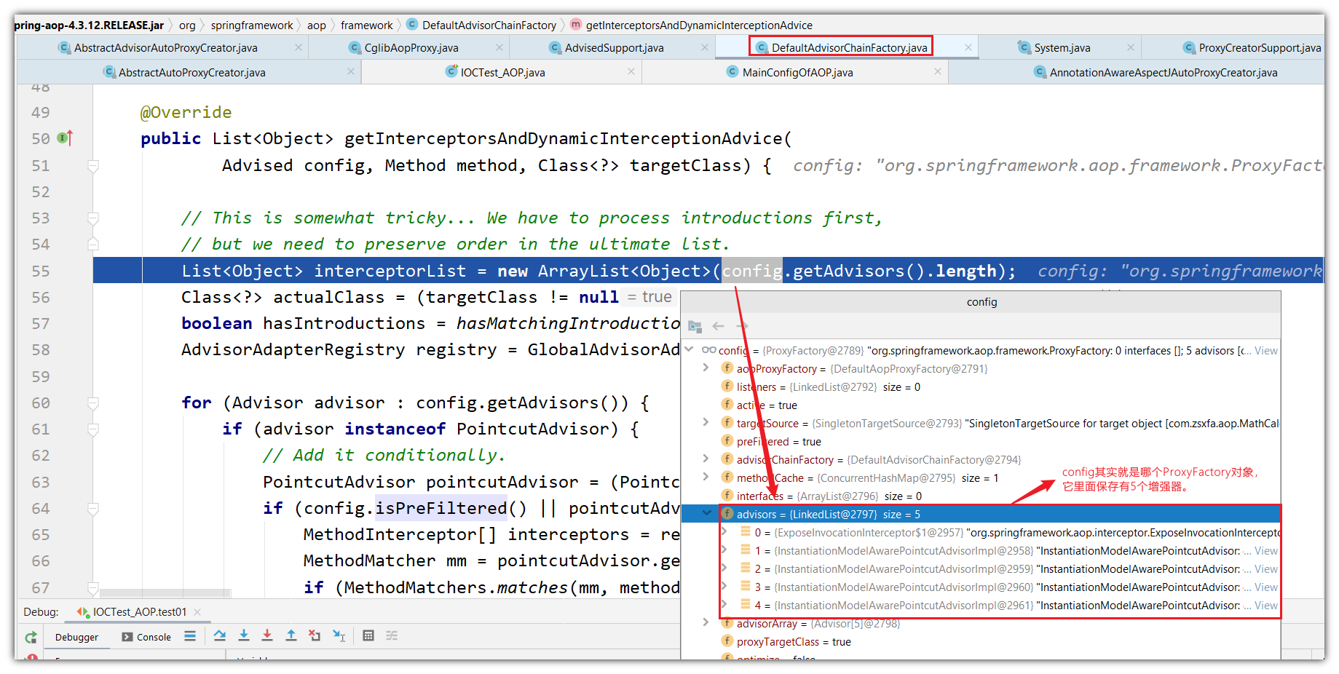Click line number 55 in gutter
Image resolution: width=1339 pixels, height=674 pixels.
[41, 271]
